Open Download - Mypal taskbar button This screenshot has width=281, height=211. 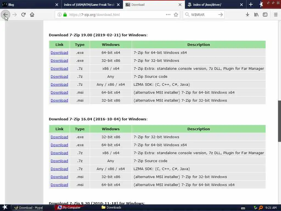click(x=33, y=208)
